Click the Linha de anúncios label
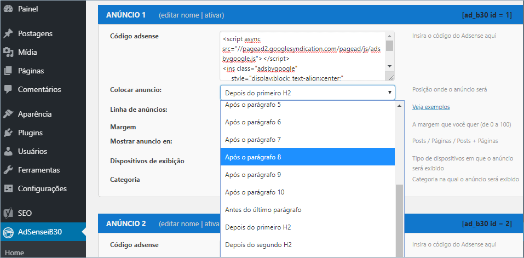The image size is (524, 258). 139,110
